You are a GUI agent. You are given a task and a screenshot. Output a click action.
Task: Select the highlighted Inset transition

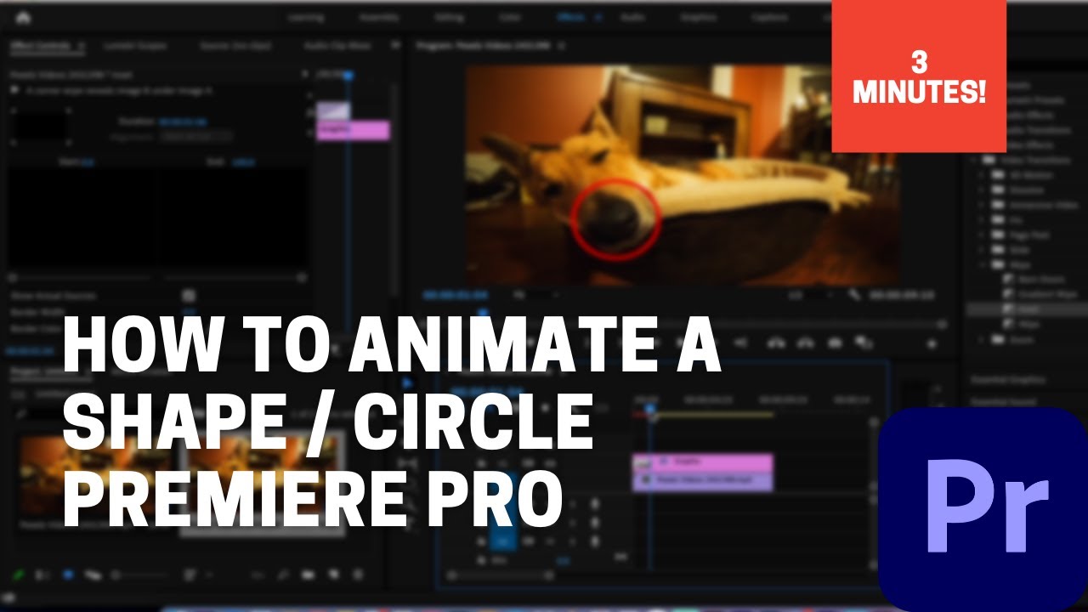tap(1027, 309)
